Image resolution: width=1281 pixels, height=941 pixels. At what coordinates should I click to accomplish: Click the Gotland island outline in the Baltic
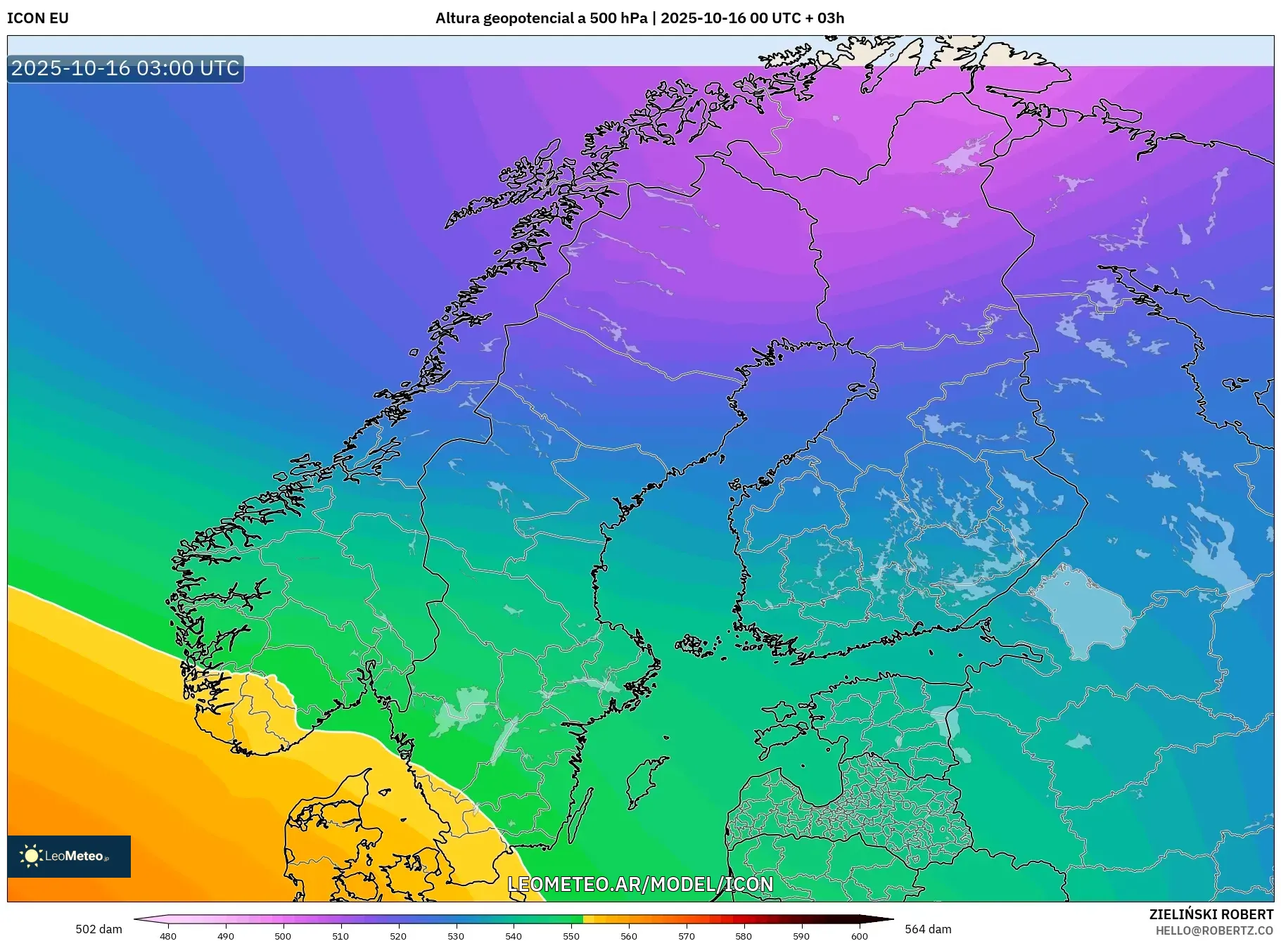(646, 782)
